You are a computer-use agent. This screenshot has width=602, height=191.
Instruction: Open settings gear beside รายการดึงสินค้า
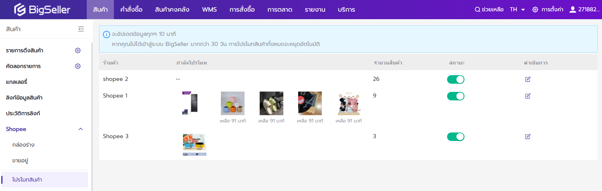78,50
